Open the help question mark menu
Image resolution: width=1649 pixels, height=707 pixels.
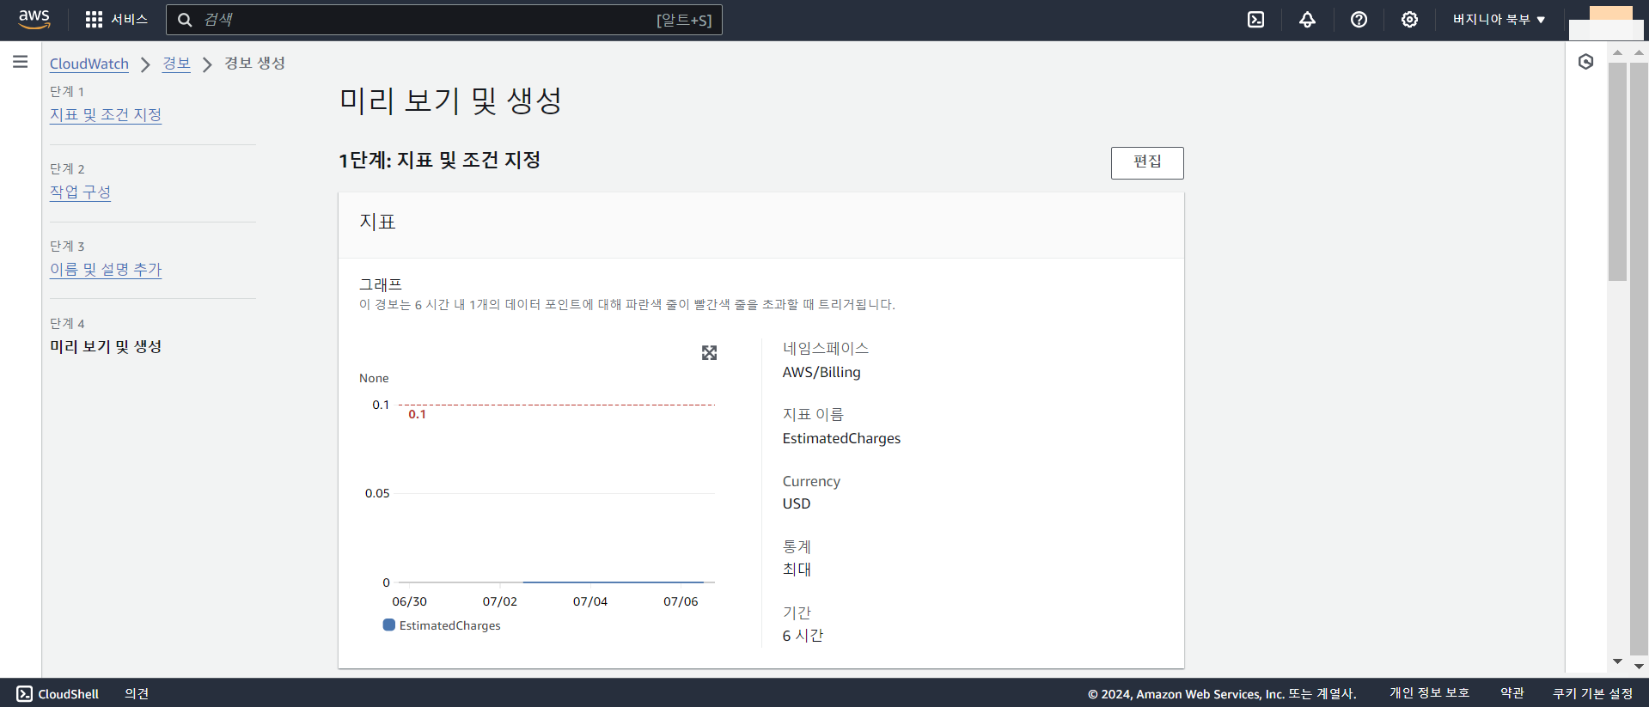[1359, 20]
